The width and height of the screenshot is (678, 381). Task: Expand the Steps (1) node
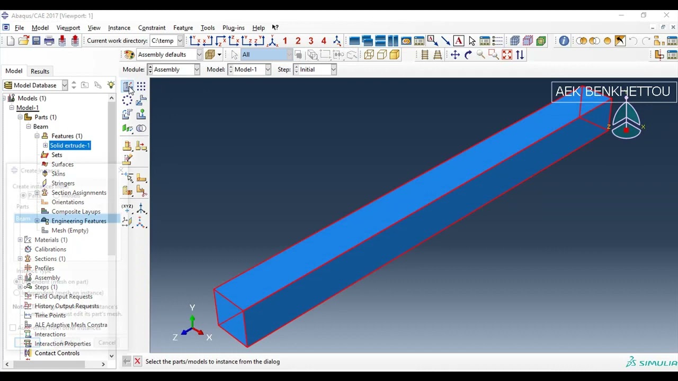[x=20, y=287]
